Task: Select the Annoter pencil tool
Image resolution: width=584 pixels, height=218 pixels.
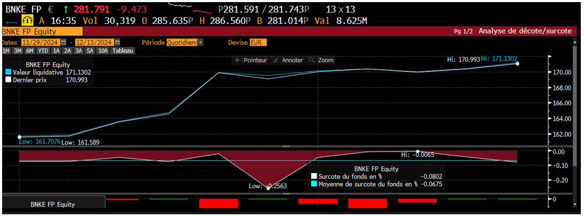Action: (288, 60)
